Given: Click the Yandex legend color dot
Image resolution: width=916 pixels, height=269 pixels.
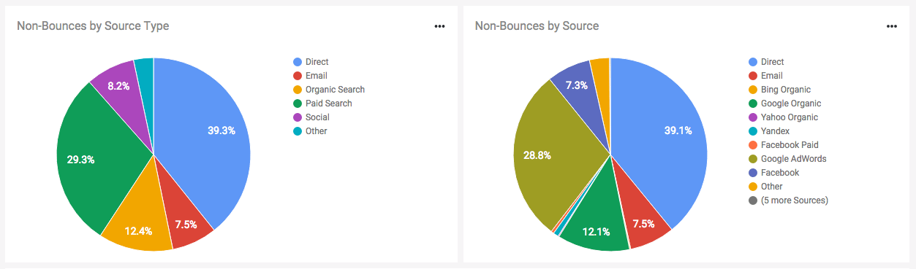Looking at the screenshot, I should point(753,131).
